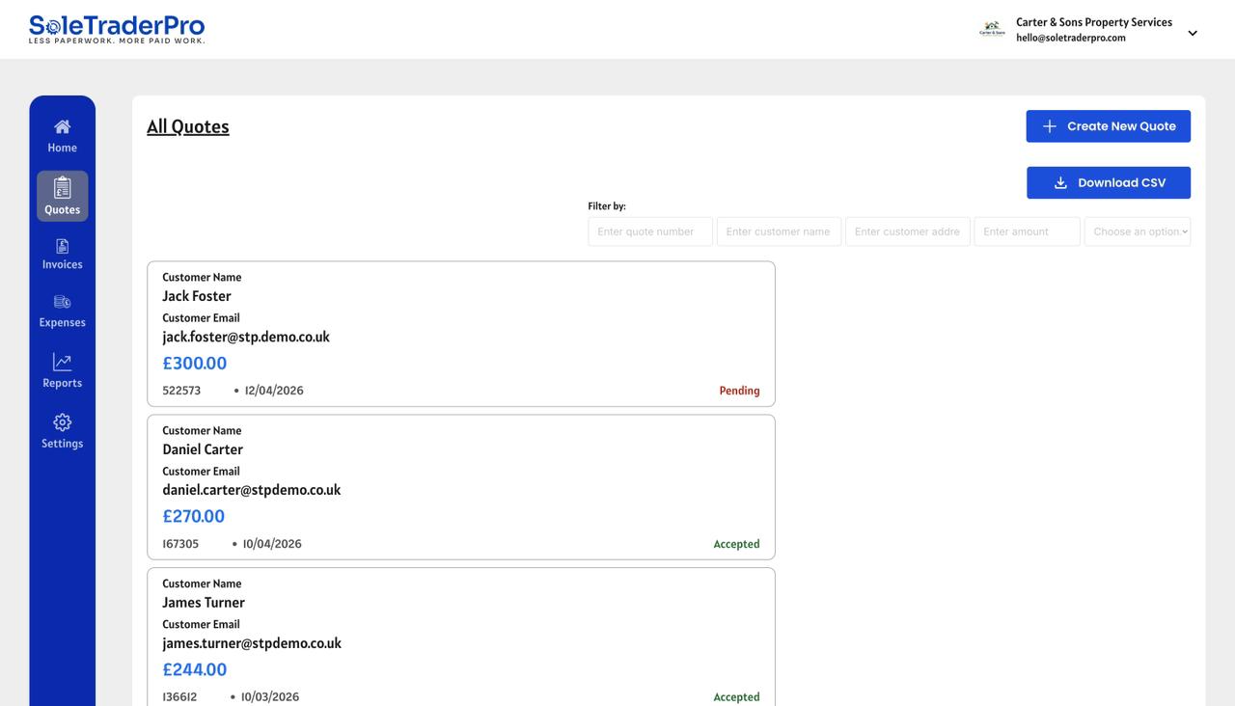Open the Invoices document icon
This screenshot has width=1235, height=706.
pyautogui.click(x=62, y=246)
